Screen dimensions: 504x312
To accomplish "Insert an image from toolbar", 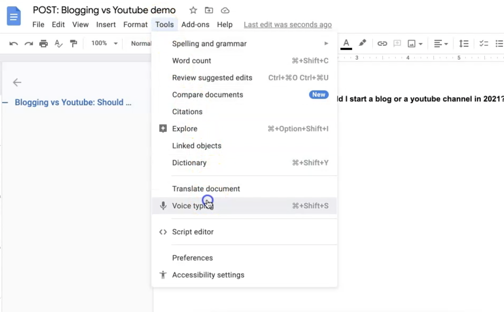I will 412,44.
